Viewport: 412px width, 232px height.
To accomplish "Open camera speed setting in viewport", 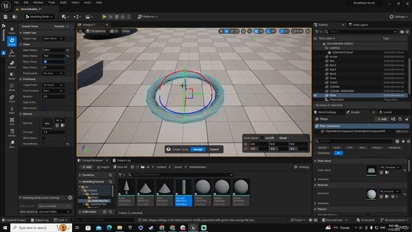I will [297, 32].
